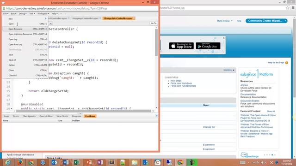Click the code editor horizontal scrollbar
Image resolution: width=296 pixels, height=166 pixels.
point(84,111)
